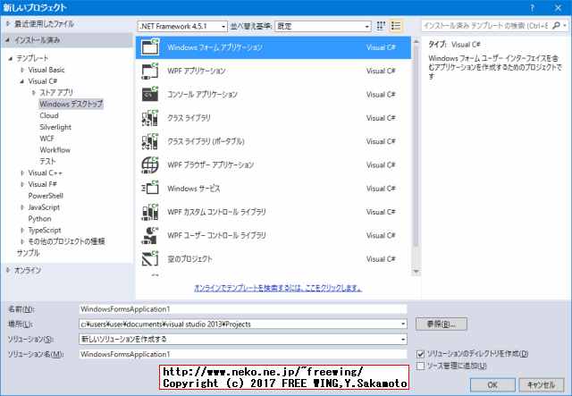Open the search box options arrow

click(565, 26)
